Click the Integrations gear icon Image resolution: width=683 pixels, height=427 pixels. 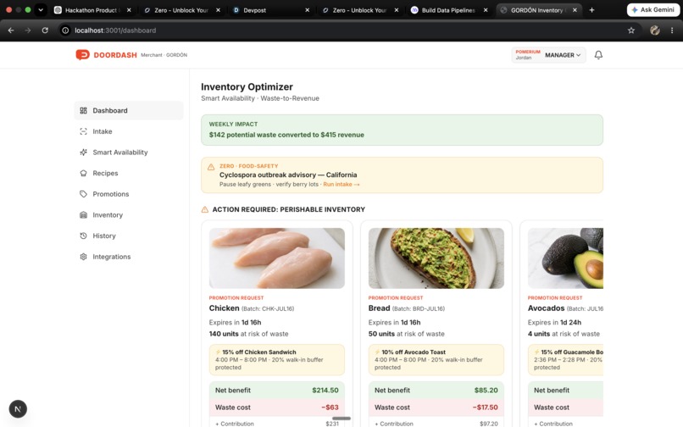(x=83, y=257)
